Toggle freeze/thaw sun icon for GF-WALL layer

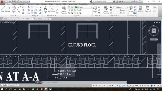coord(71,7)
